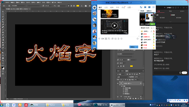Click left align text button in options bar
This screenshot has width=189, height=107.
(69, 6)
